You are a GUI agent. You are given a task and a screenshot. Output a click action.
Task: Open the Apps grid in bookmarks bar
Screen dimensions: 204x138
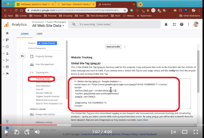point(8,16)
